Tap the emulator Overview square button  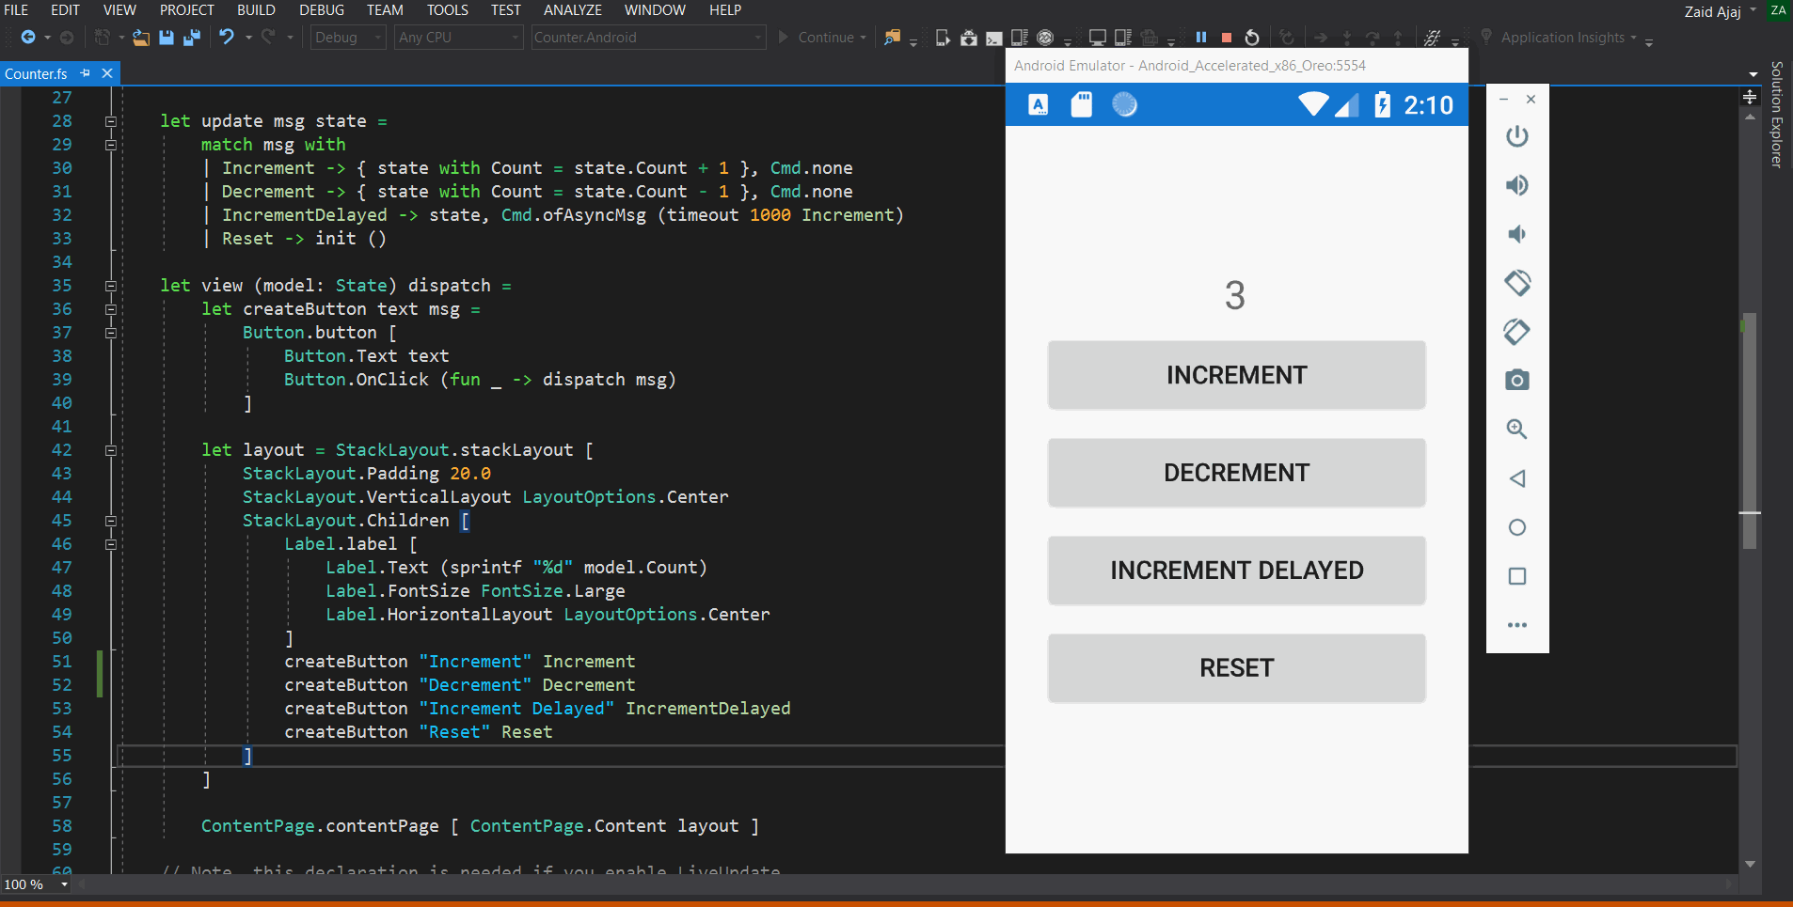point(1517,576)
